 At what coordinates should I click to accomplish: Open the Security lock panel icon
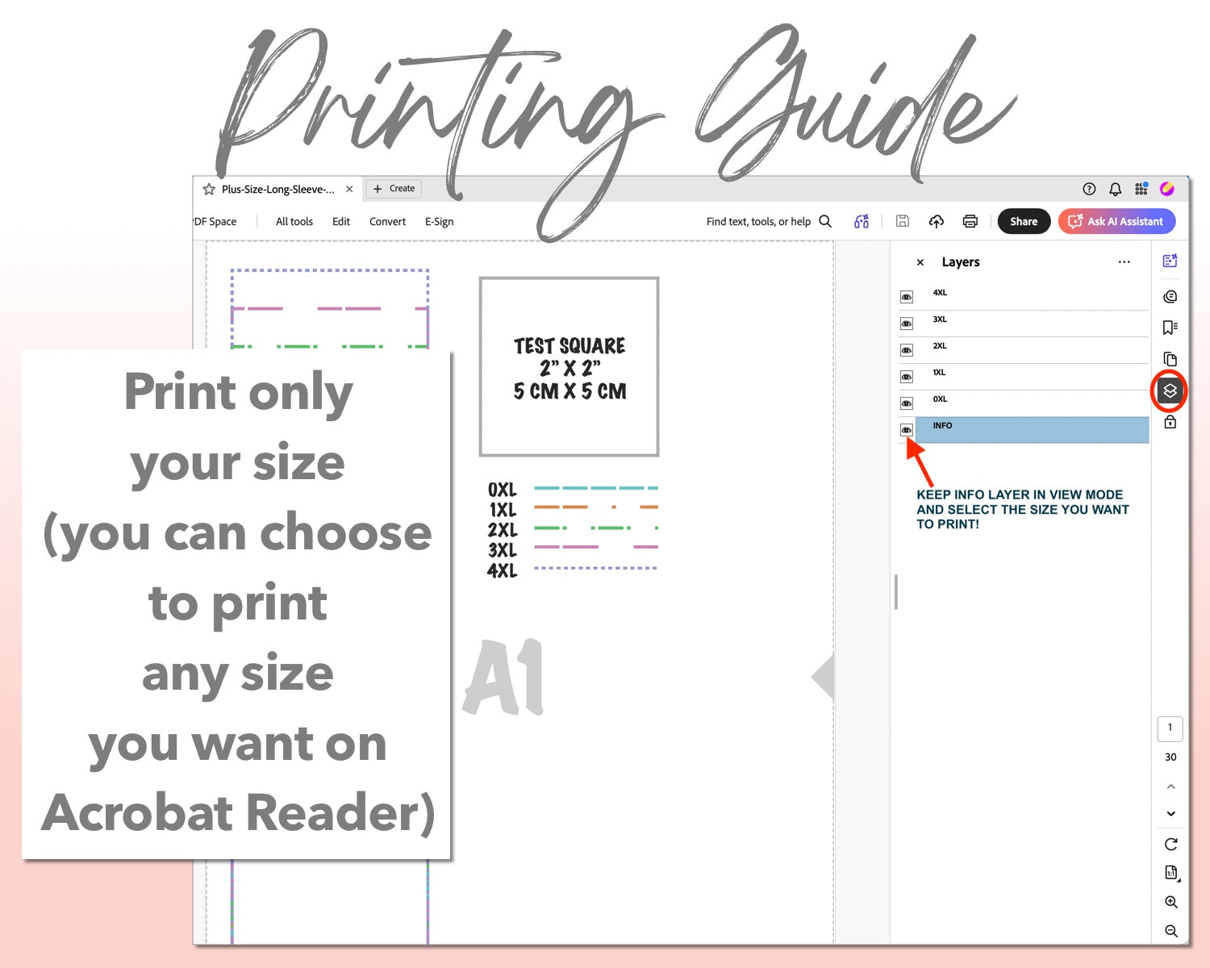[x=1170, y=422]
